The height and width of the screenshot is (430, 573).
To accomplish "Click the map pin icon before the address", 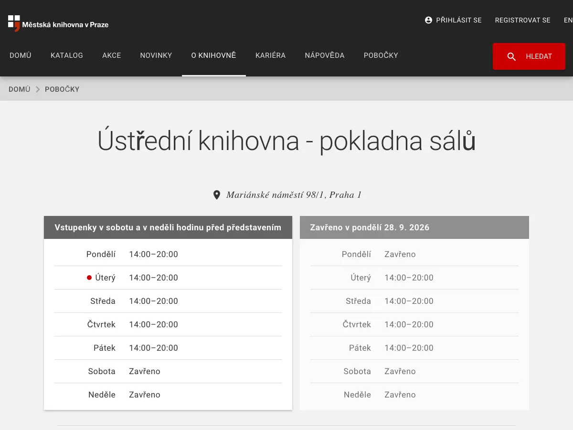I will point(216,195).
